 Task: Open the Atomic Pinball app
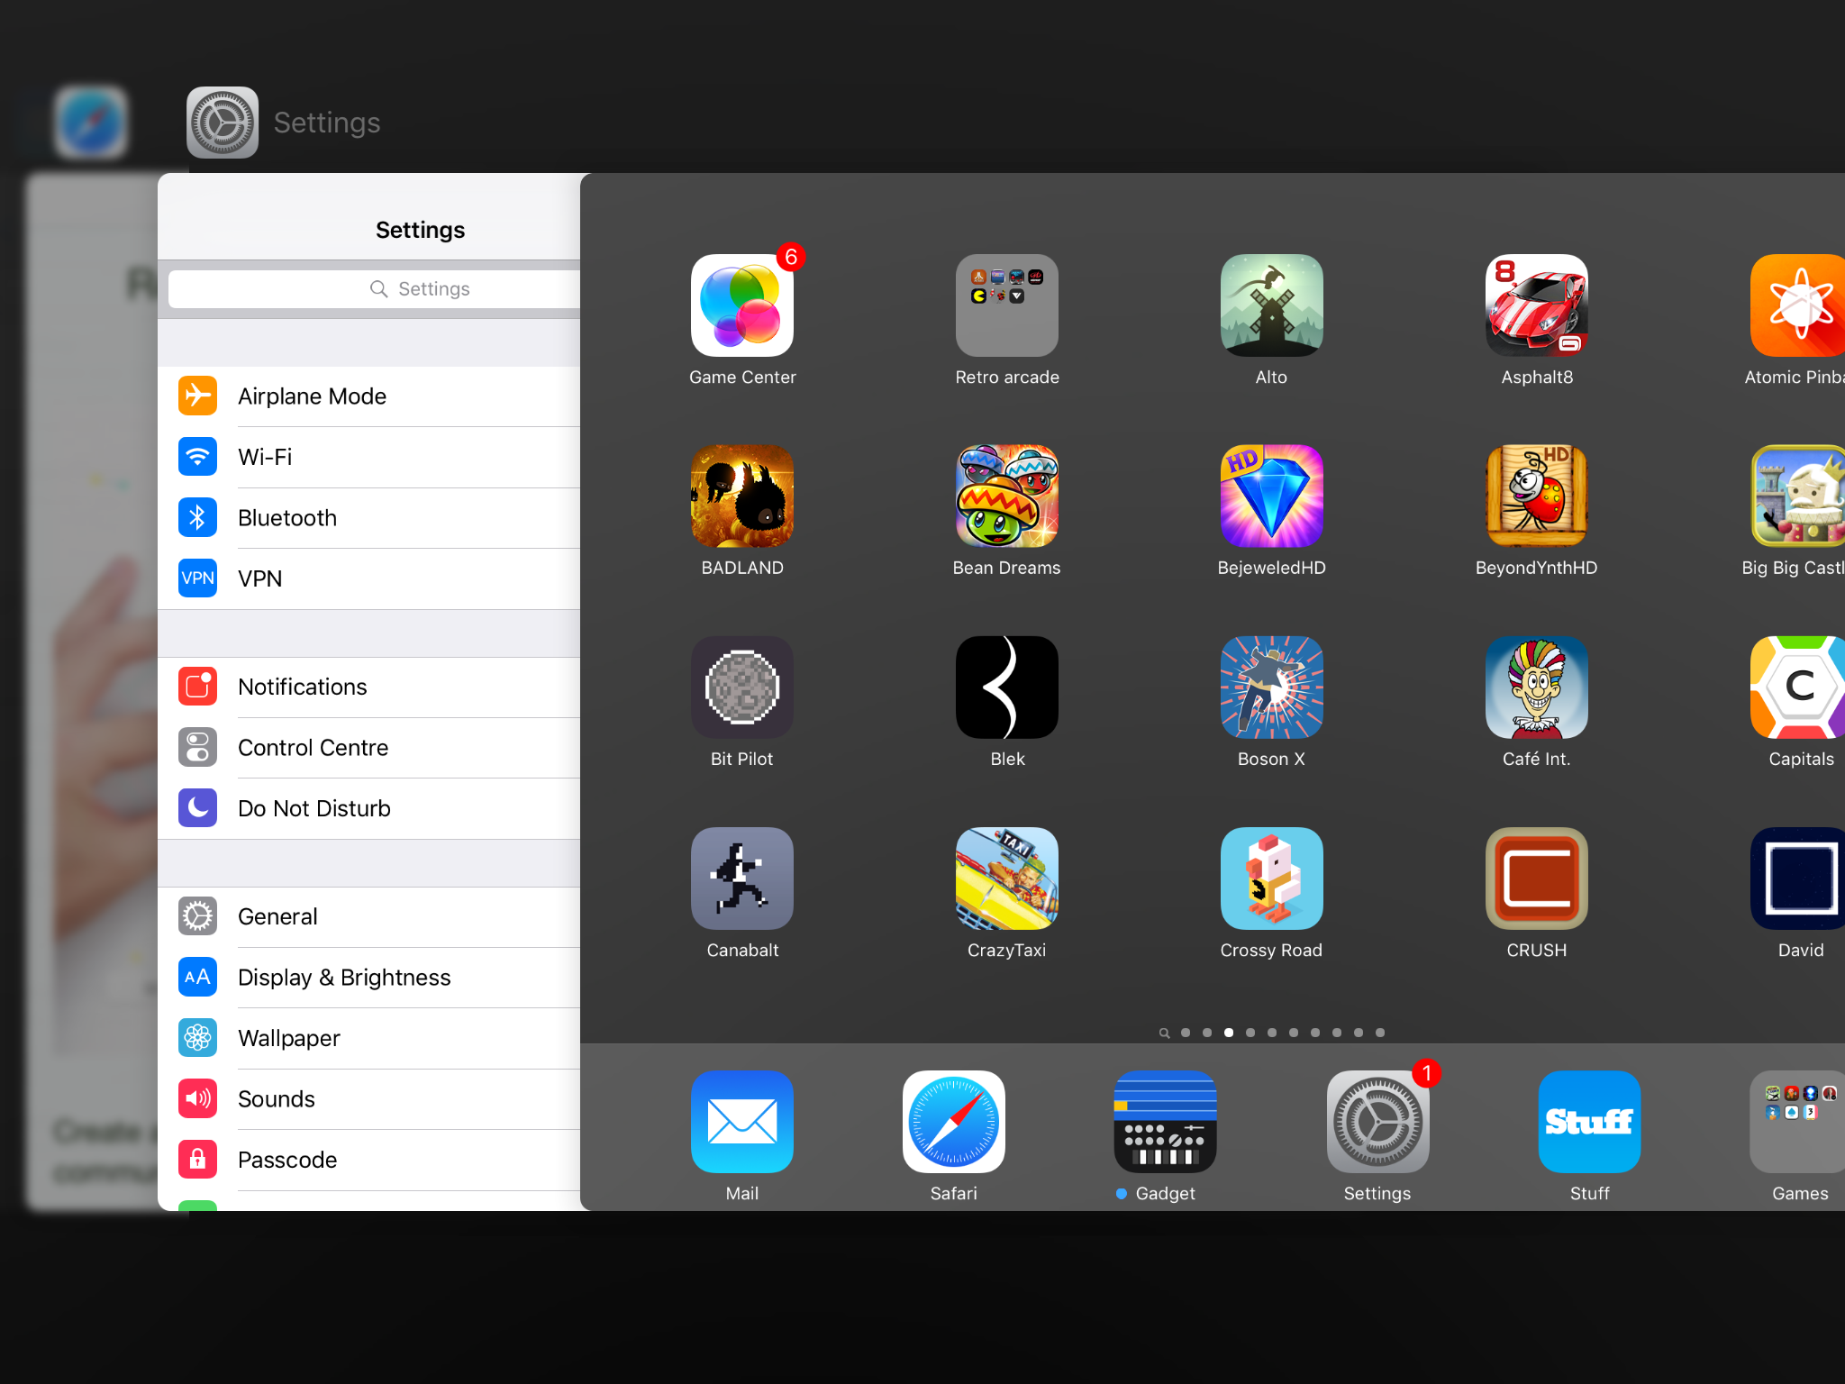[x=1798, y=305]
